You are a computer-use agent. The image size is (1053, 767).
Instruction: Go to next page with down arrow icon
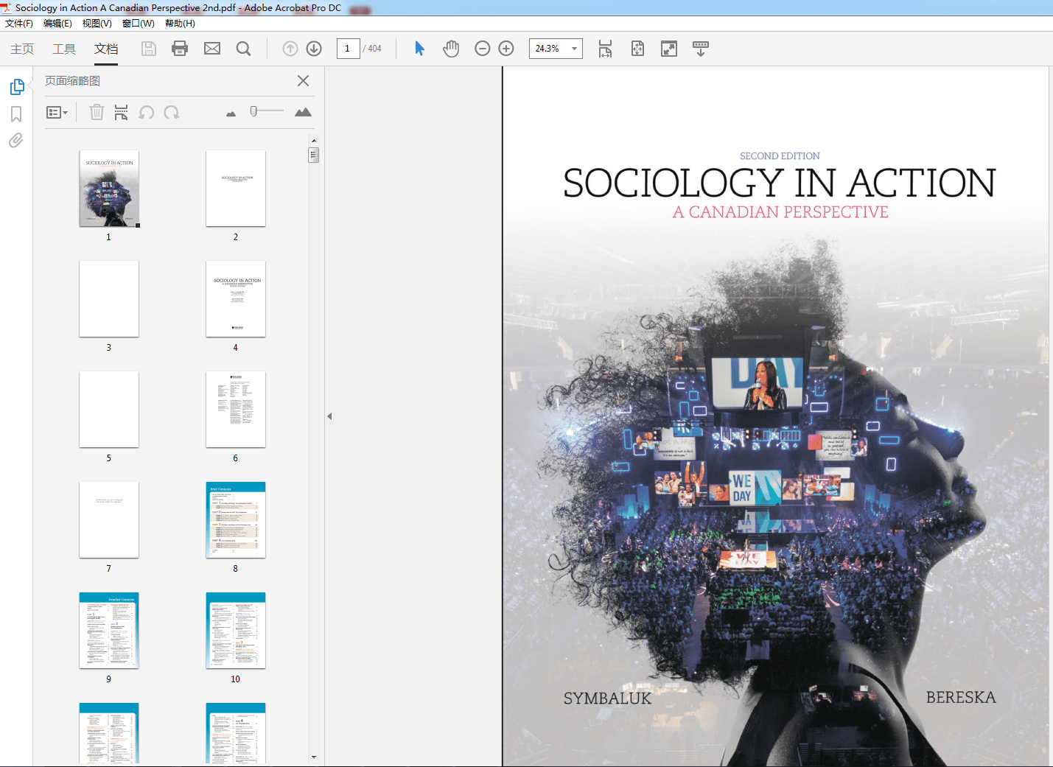tap(313, 49)
